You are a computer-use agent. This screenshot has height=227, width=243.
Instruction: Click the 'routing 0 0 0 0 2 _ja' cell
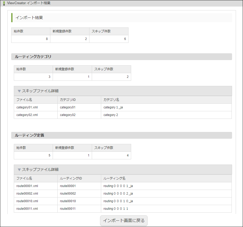(x=166, y=194)
